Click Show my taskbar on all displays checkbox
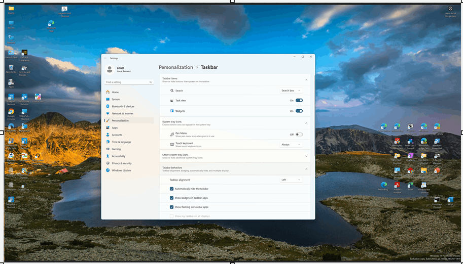 pyautogui.click(x=171, y=216)
